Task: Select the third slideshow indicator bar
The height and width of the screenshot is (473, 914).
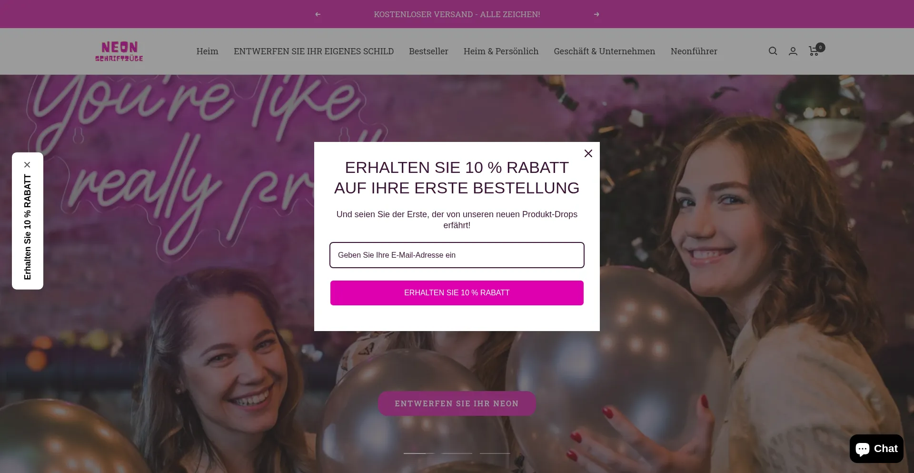Action: coord(495,453)
